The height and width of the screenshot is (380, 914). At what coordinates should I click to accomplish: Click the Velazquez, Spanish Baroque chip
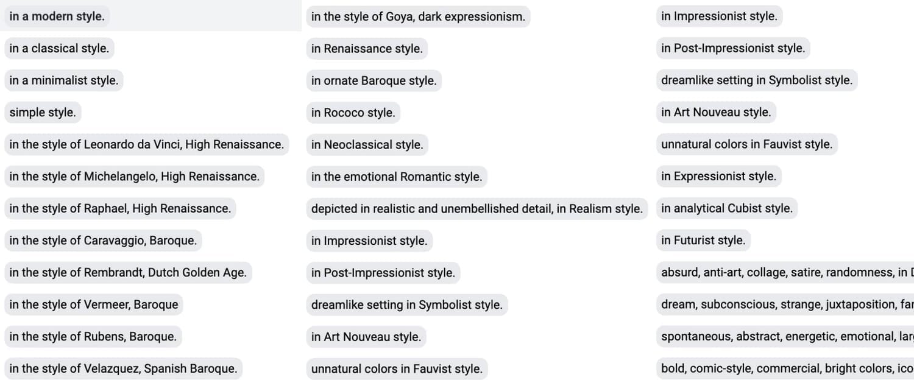(123, 368)
